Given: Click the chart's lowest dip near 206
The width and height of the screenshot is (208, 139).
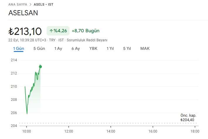Looking at the screenshot, I should (27, 114).
